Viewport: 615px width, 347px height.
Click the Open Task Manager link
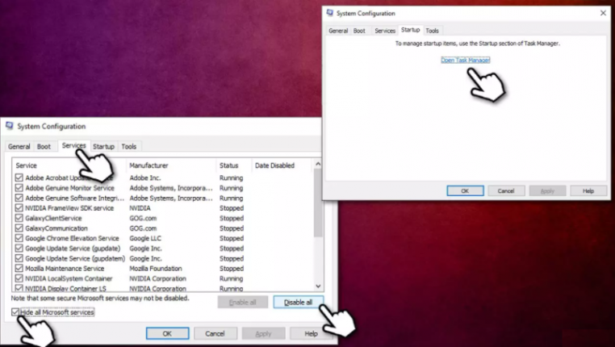pos(465,60)
